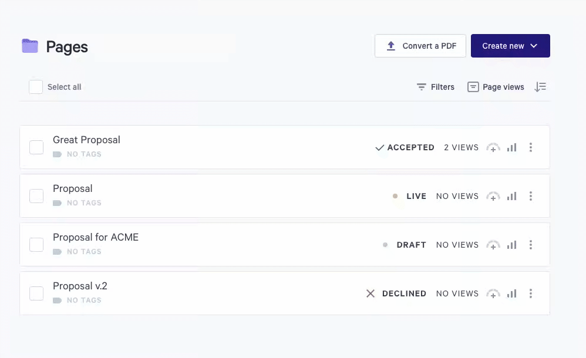Click NO VIEWS on the LIVE row
Viewport: 586px width, 358px height.
point(457,196)
